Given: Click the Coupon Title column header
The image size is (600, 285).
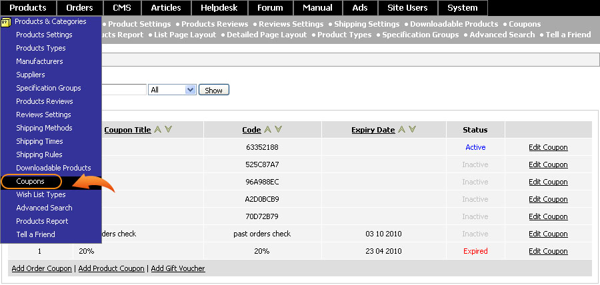Looking at the screenshot, I should click(x=127, y=130).
